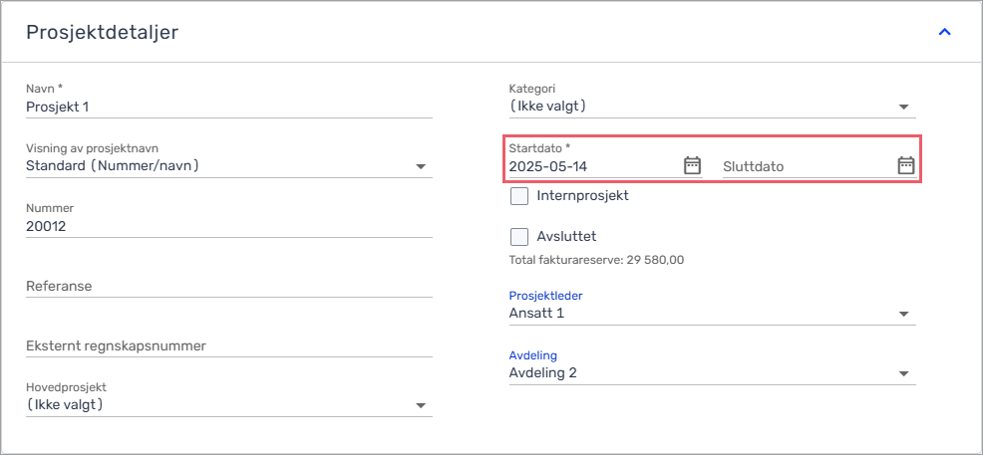Select the Eksternt regnskapsnummer input field
The height and width of the screenshot is (455, 983).
[229, 345]
